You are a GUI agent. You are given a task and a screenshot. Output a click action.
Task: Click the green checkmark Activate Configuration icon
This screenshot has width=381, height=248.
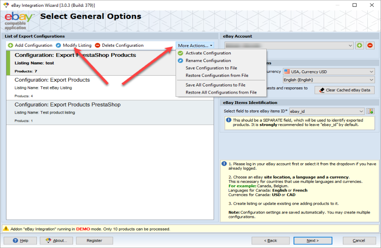[180, 53]
